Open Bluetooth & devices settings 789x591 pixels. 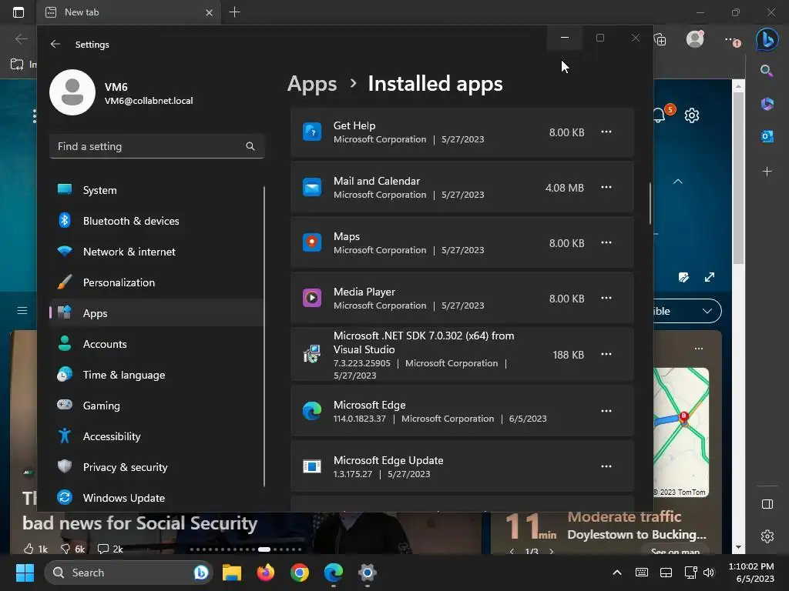tap(157, 221)
